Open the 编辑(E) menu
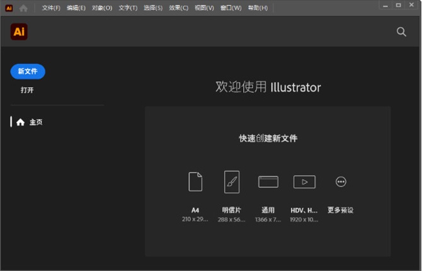This screenshot has height=271, width=422. coord(76,8)
